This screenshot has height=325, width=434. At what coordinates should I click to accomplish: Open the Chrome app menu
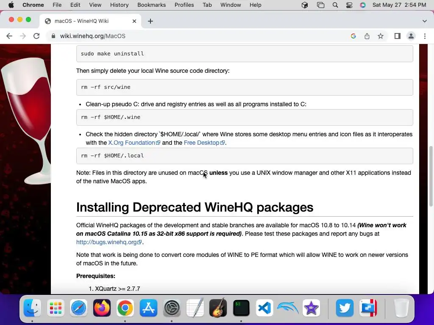33,5
